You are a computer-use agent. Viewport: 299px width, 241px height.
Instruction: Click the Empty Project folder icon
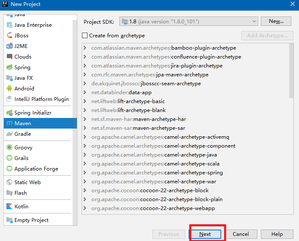click(9, 220)
